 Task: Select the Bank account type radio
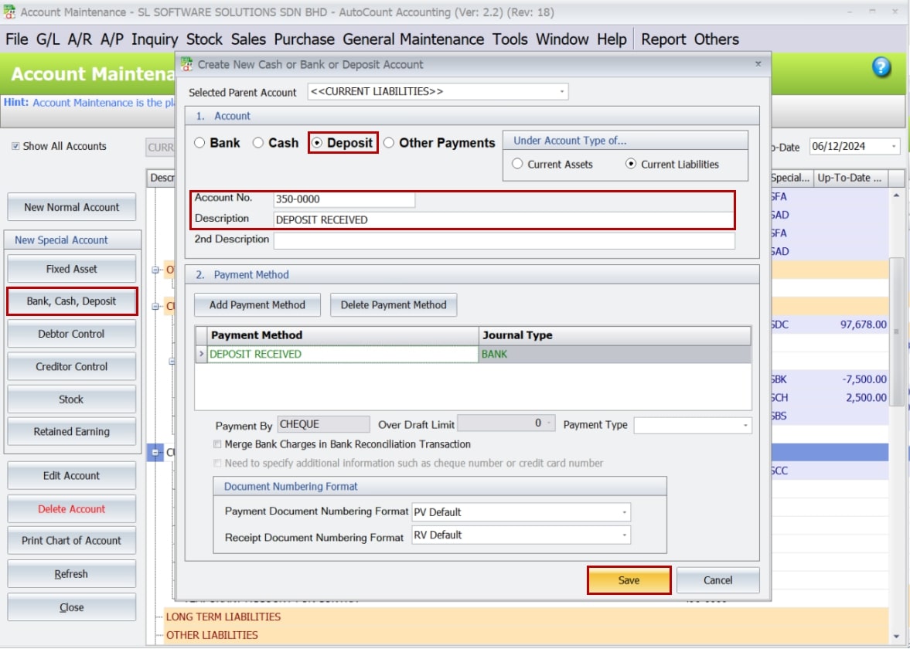(x=199, y=143)
